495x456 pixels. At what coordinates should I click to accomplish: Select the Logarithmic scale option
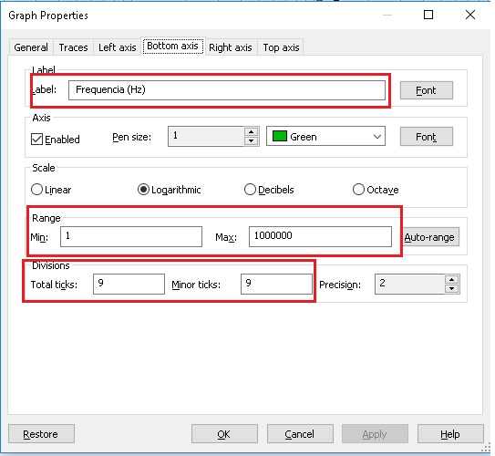(x=143, y=190)
